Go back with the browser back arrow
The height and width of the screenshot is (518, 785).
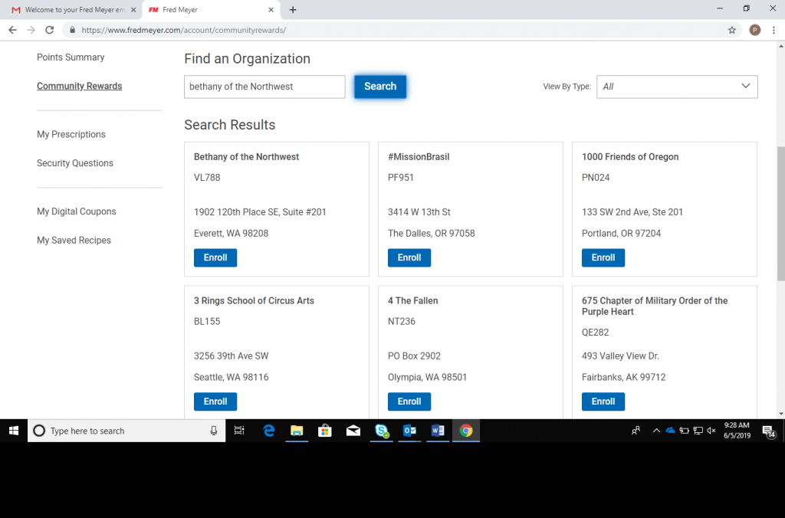click(x=12, y=30)
